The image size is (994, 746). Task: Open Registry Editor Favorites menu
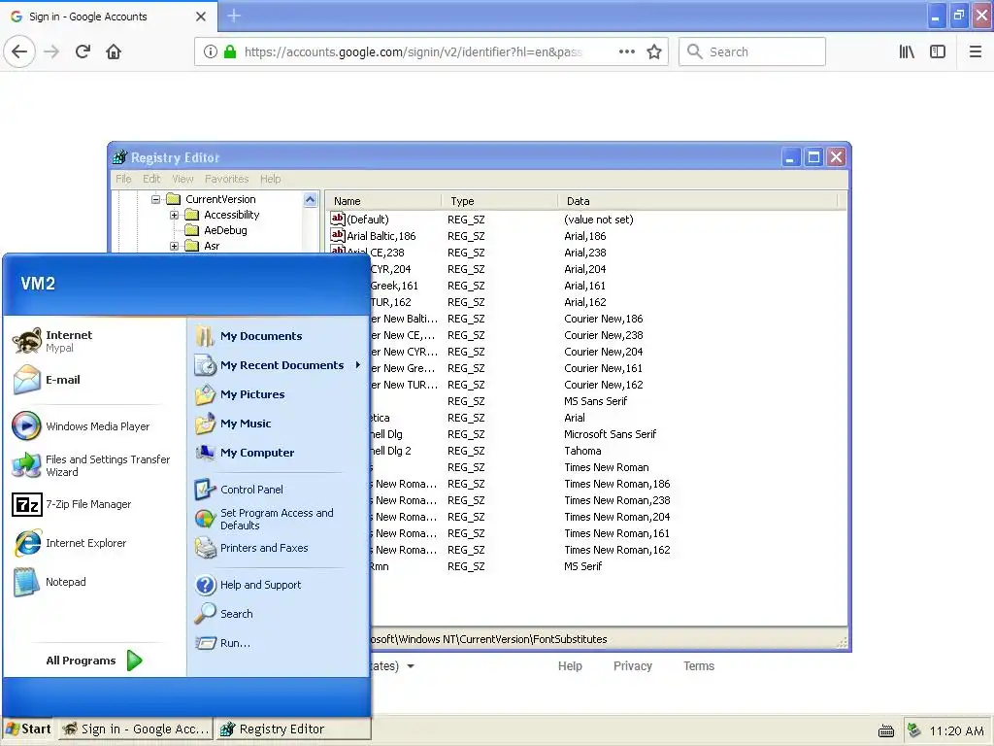tap(226, 179)
